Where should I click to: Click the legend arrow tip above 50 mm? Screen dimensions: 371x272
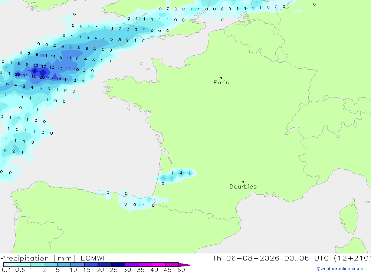click(185, 265)
